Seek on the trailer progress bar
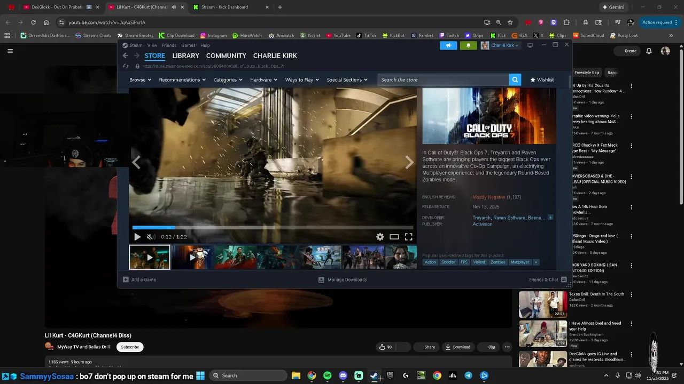 (x=273, y=228)
